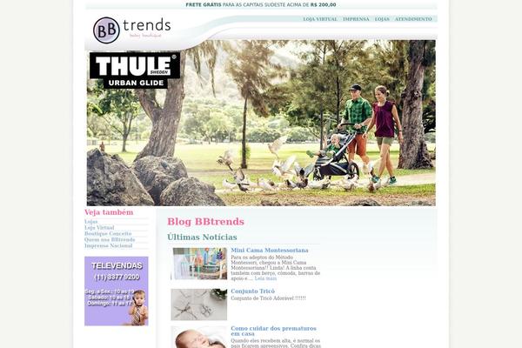Open the Conjunto Tricô article title
This screenshot has height=348, width=522.
[x=252, y=291]
